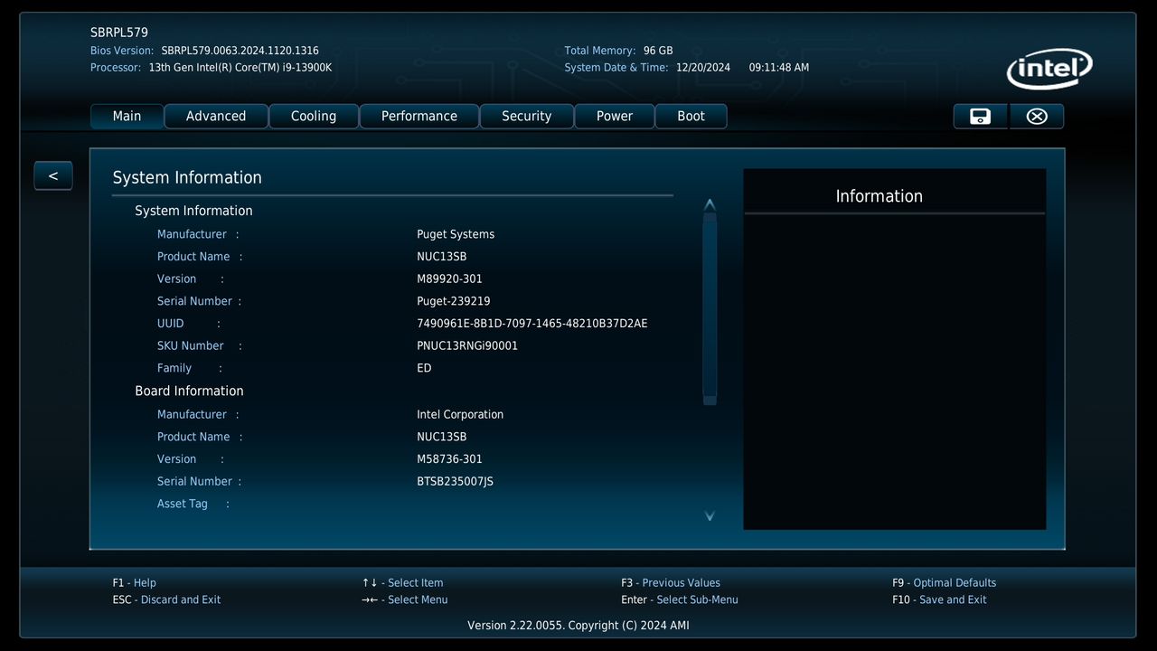Click the Information panel heading
The width and height of the screenshot is (1157, 651).
880,196
